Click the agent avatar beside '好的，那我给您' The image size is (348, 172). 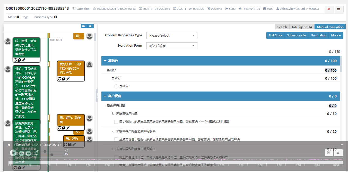[x=8, y=69]
